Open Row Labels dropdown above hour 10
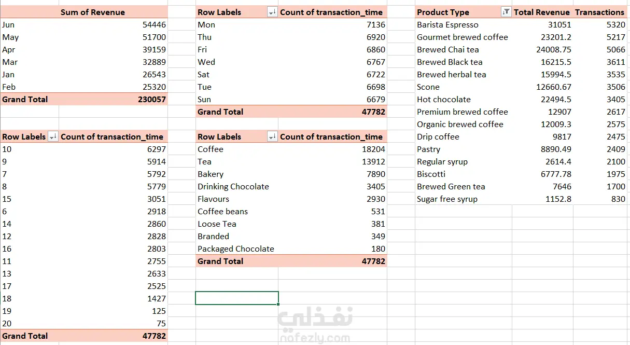This screenshot has width=630, height=345. click(53, 137)
